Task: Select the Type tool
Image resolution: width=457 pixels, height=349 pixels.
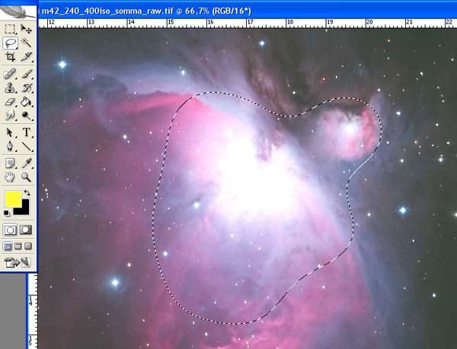Action: click(x=26, y=132)
